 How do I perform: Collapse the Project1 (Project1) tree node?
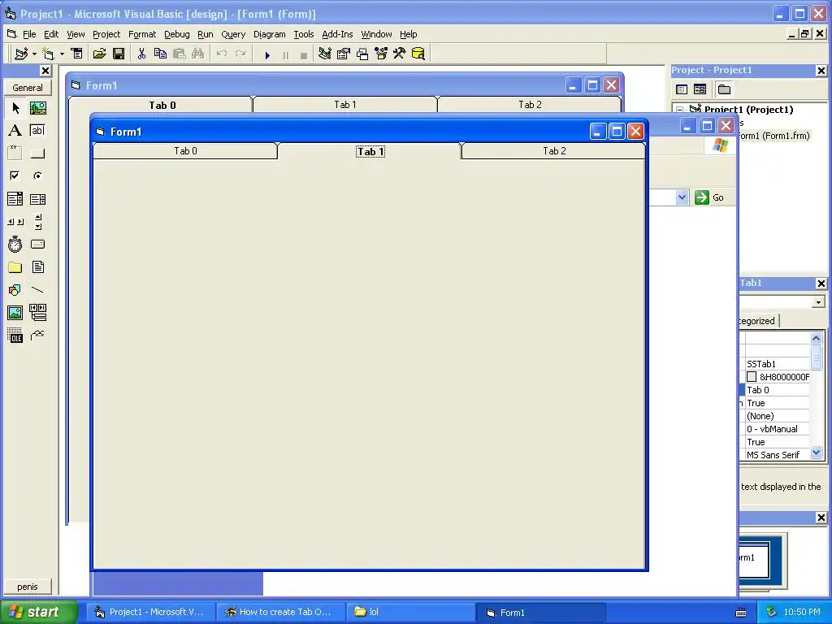point(680,110)
